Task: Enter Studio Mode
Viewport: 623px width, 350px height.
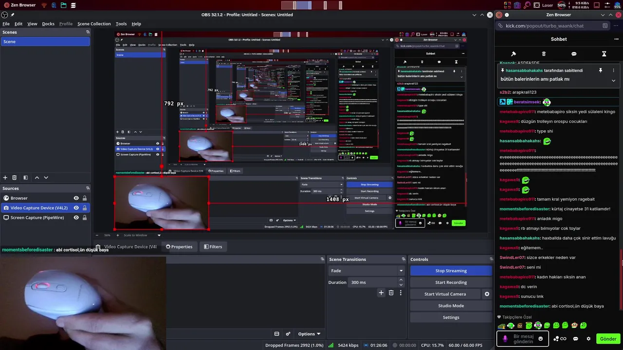Action: point(451,306)
